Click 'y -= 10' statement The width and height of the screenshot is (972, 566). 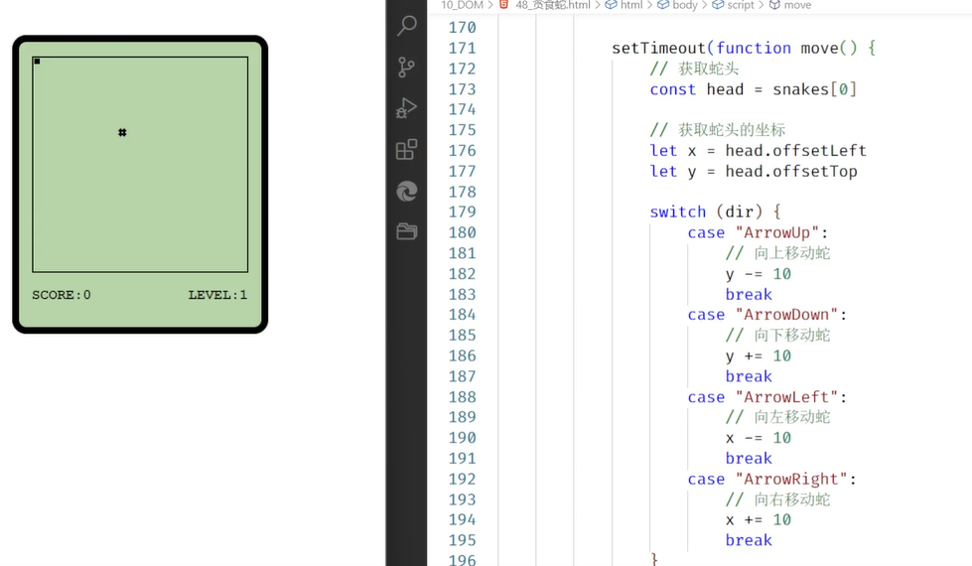pos(759,274)
